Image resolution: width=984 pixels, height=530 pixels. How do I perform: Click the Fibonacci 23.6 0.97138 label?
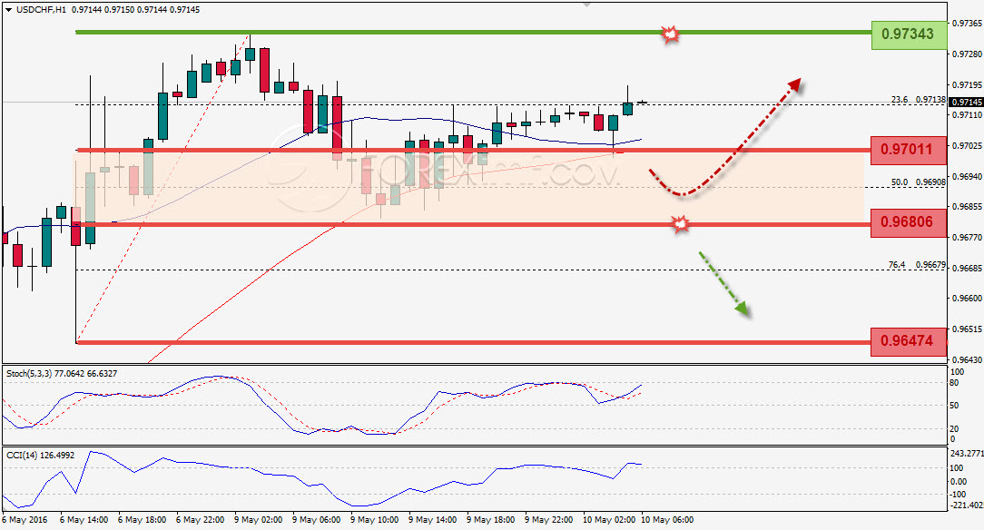(918, 99)
